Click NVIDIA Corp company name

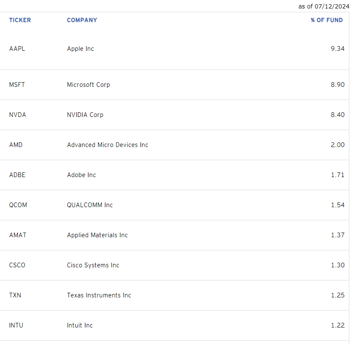[x=85, y=115]
